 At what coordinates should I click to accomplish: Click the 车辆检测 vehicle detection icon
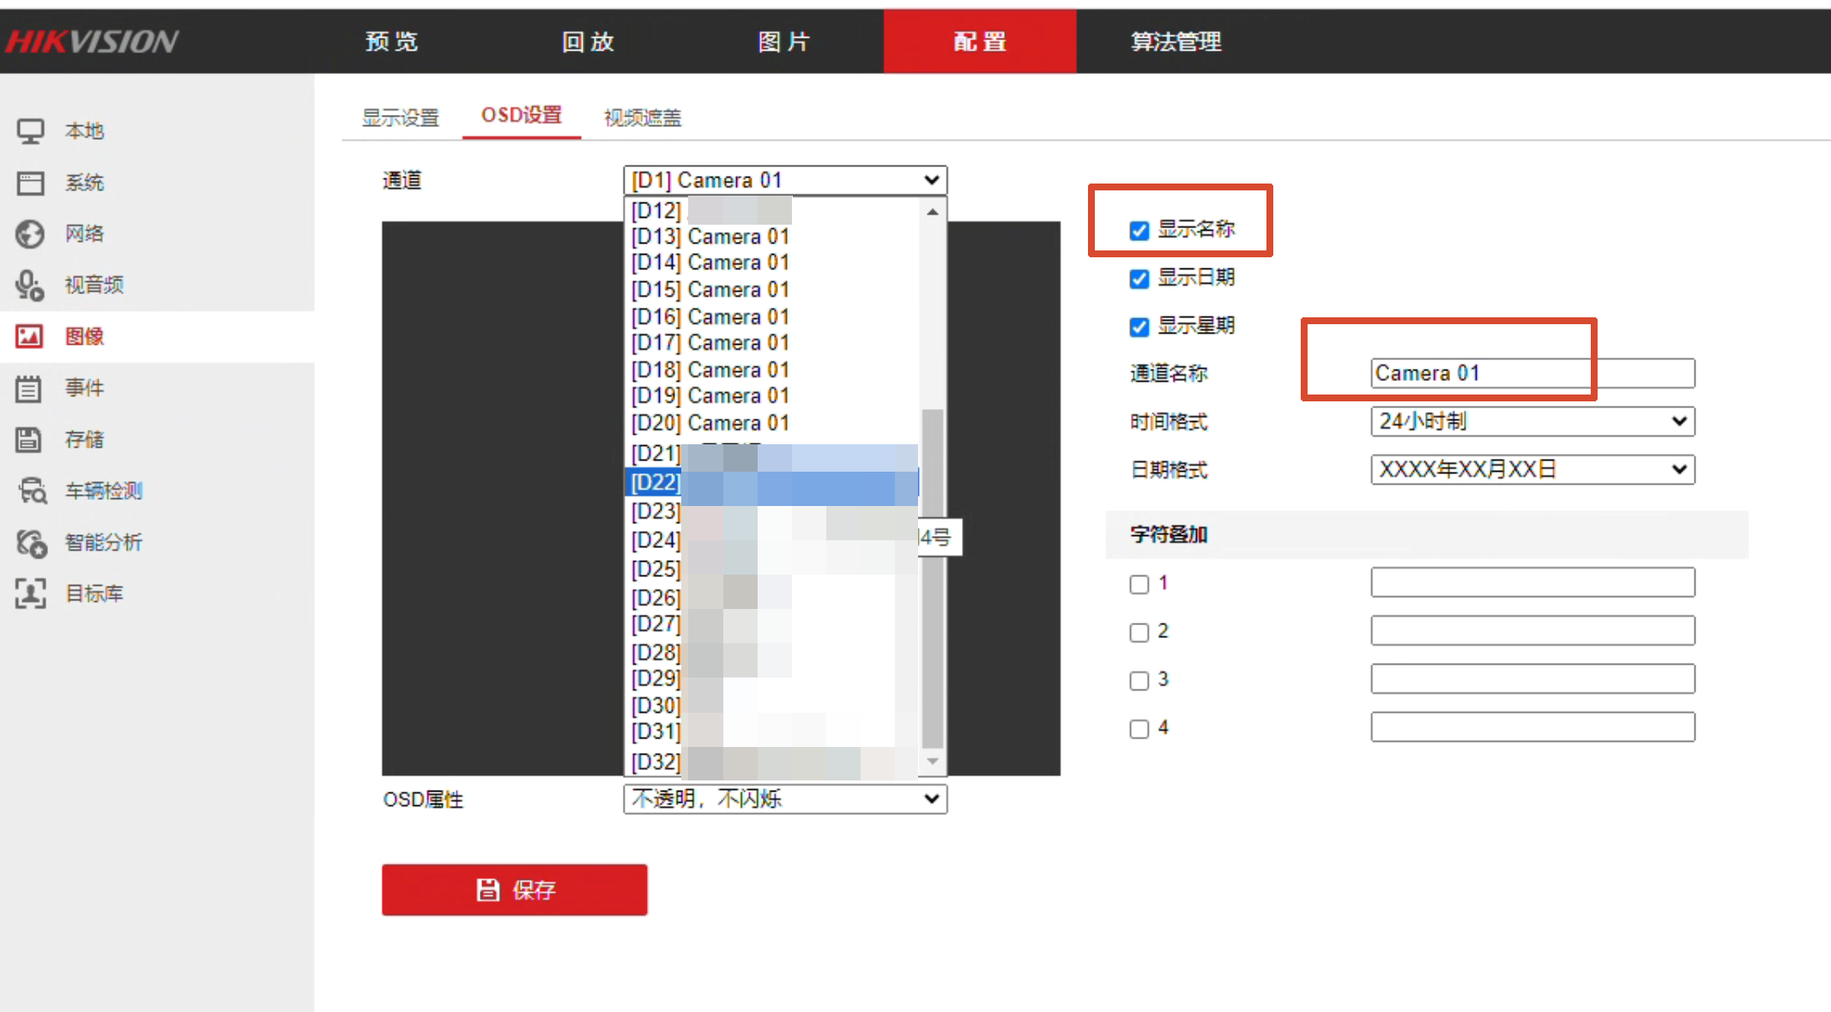33,491
